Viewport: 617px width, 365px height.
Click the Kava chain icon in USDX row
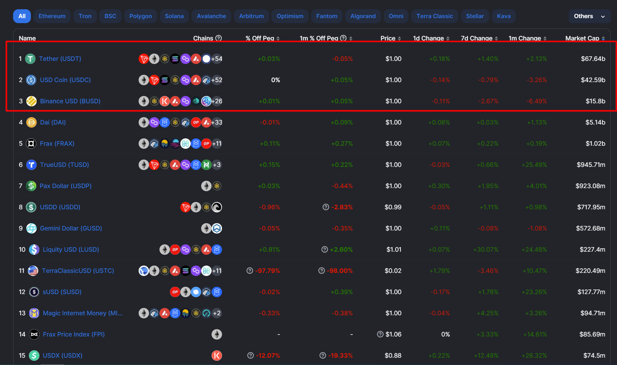(x=217, y=356)
